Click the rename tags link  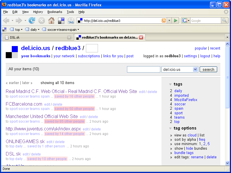[x=197, y=157]
